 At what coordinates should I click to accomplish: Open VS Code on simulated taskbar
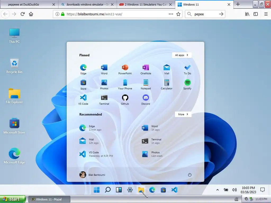coord(174,190)
